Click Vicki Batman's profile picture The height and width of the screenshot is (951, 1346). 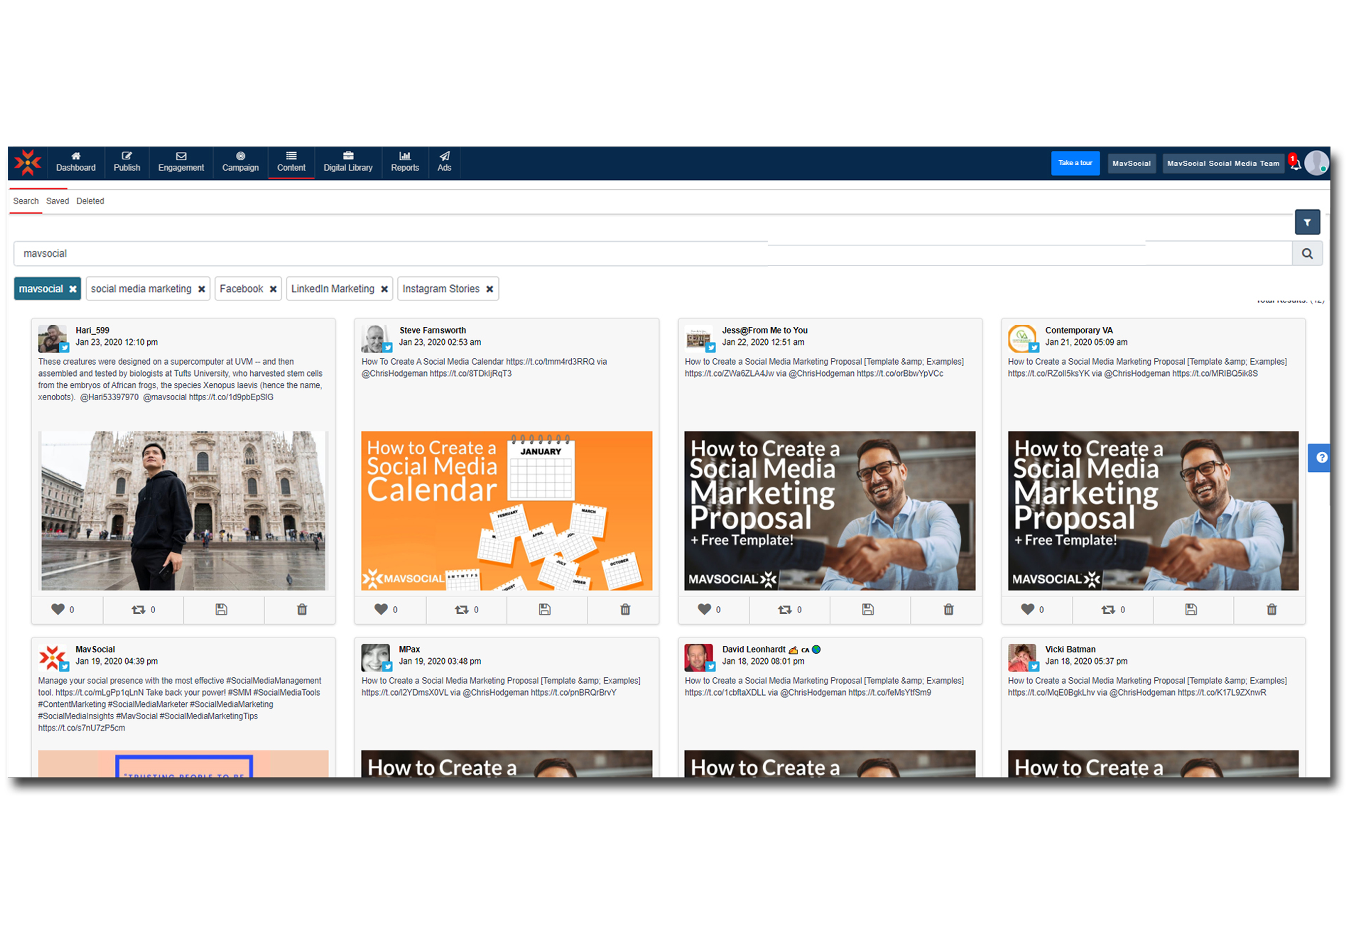click(x=1023, y=657)
